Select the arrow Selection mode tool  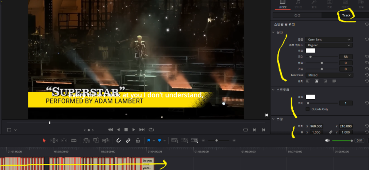click(x=44, y=140)
